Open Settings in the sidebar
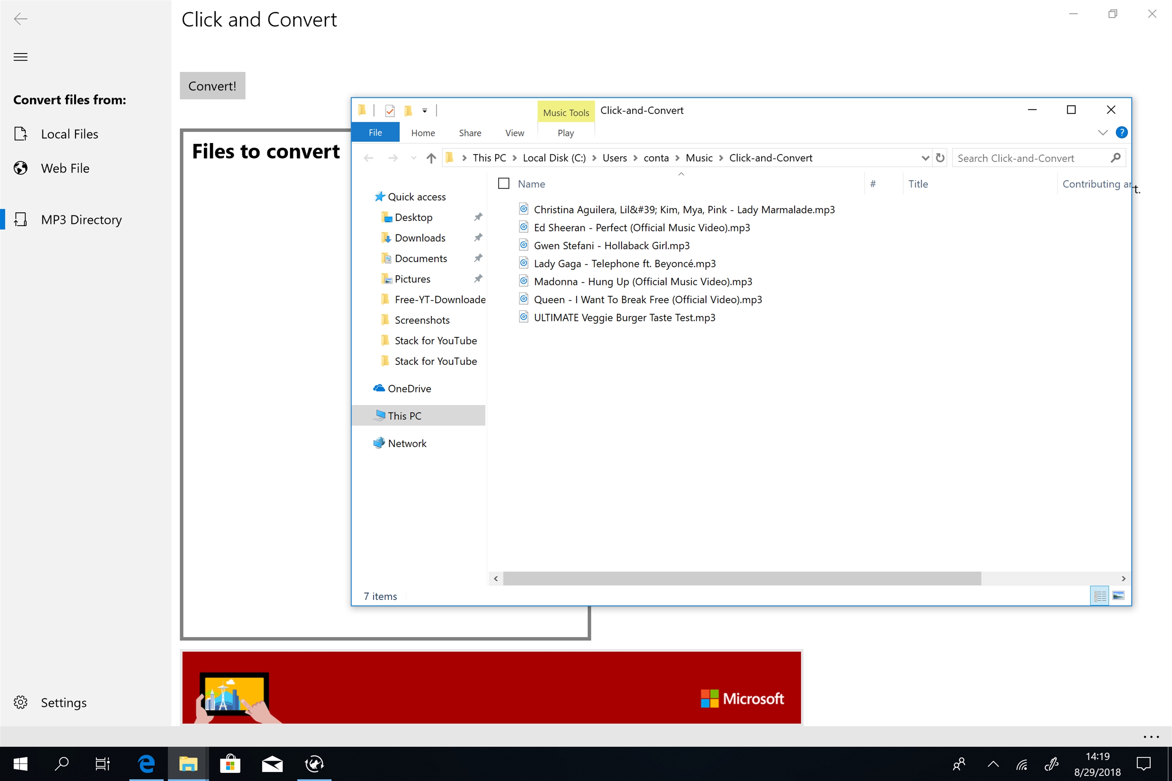1172x781 pixels. coord(63,702)
